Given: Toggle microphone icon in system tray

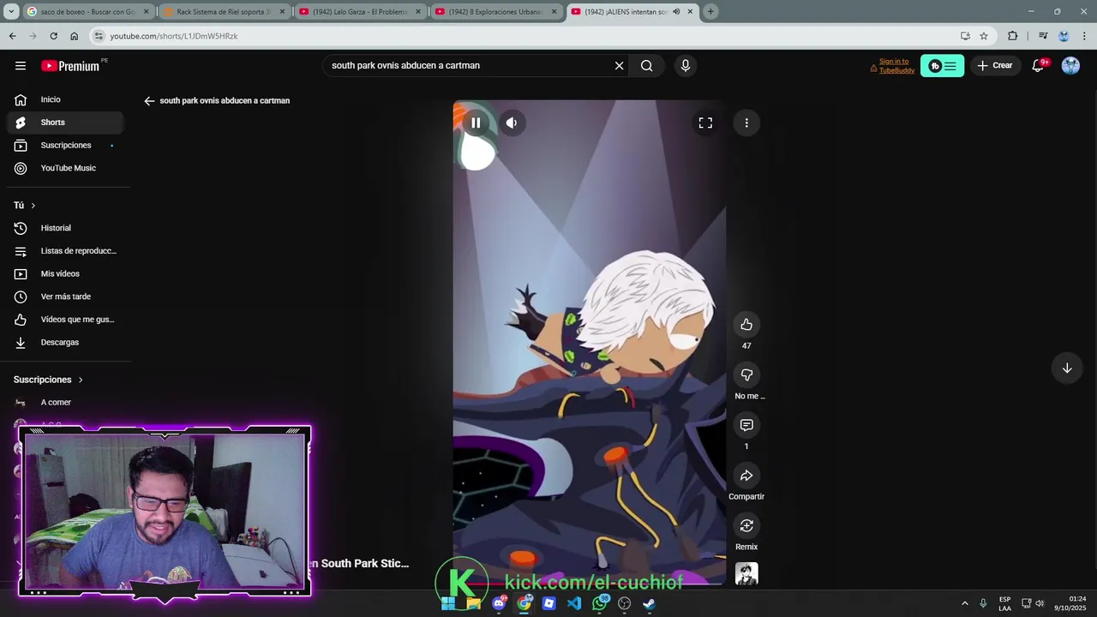Looking at the screenshot, I should [x=983, y=603].
